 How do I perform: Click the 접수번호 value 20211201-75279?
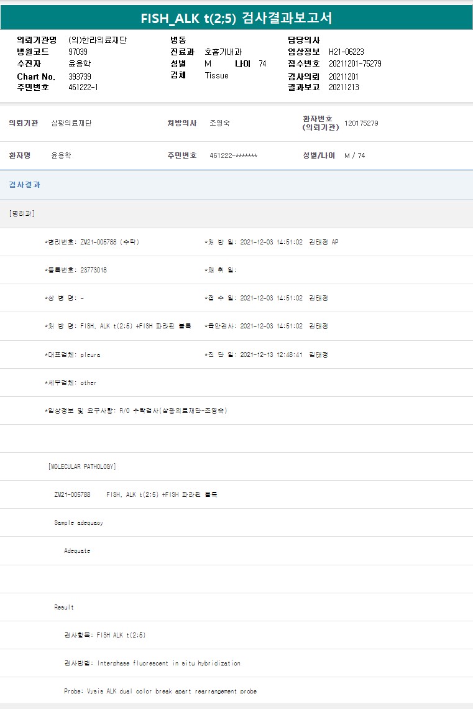pos(355,64)
